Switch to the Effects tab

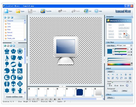pyautogui.click(x=110, y=98)
